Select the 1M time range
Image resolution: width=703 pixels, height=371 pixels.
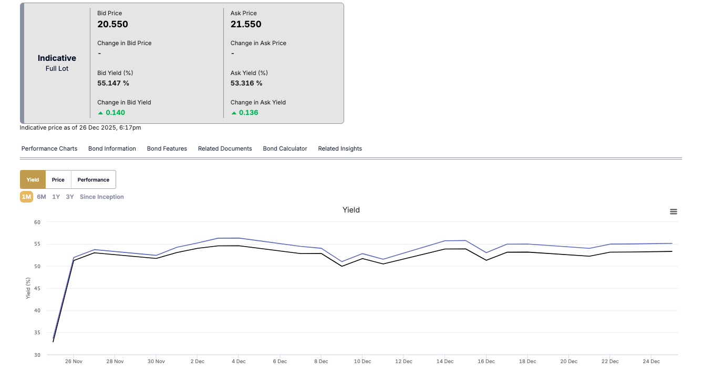click(x=26, y=197)
